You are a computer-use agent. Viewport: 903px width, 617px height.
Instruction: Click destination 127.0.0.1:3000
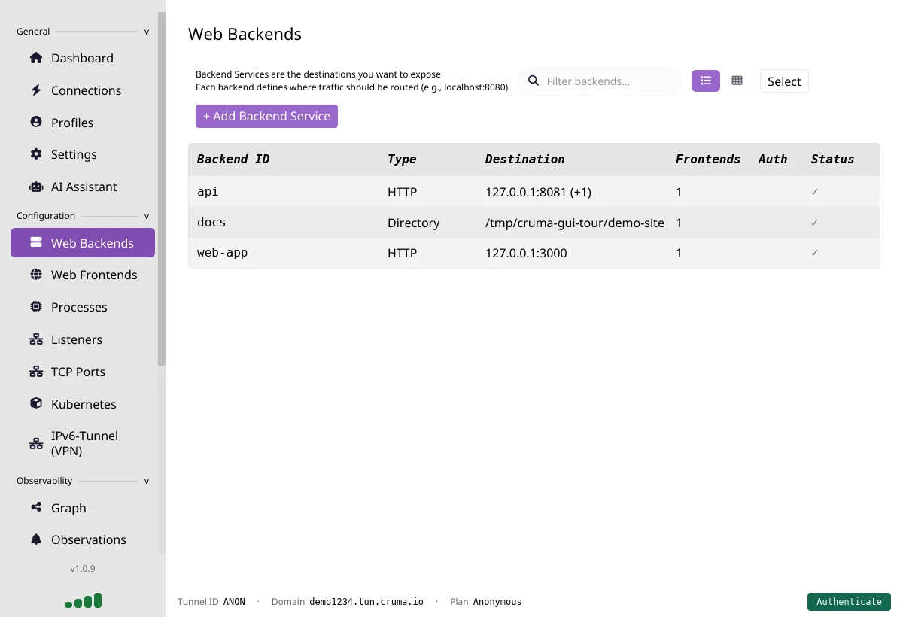point(526,253)
